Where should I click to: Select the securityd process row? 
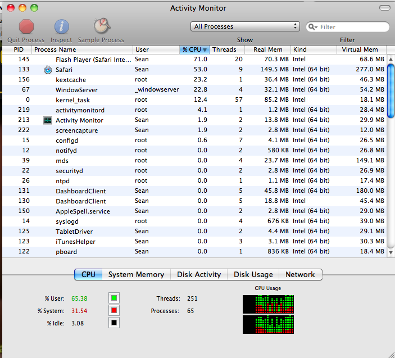[x=194, y=171]
